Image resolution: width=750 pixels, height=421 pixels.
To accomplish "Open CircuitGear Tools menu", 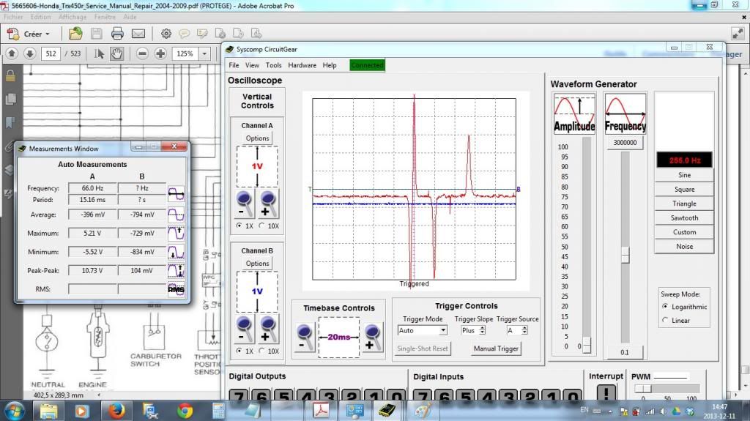I will [x=274, y=65].
